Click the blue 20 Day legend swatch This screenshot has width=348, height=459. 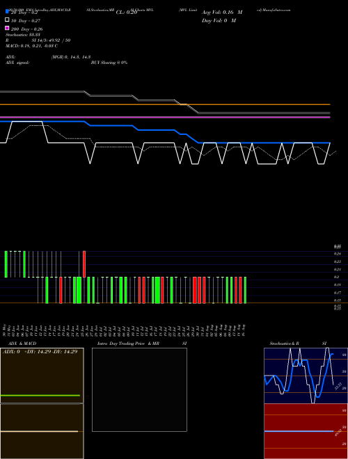(x=7, y=11)
